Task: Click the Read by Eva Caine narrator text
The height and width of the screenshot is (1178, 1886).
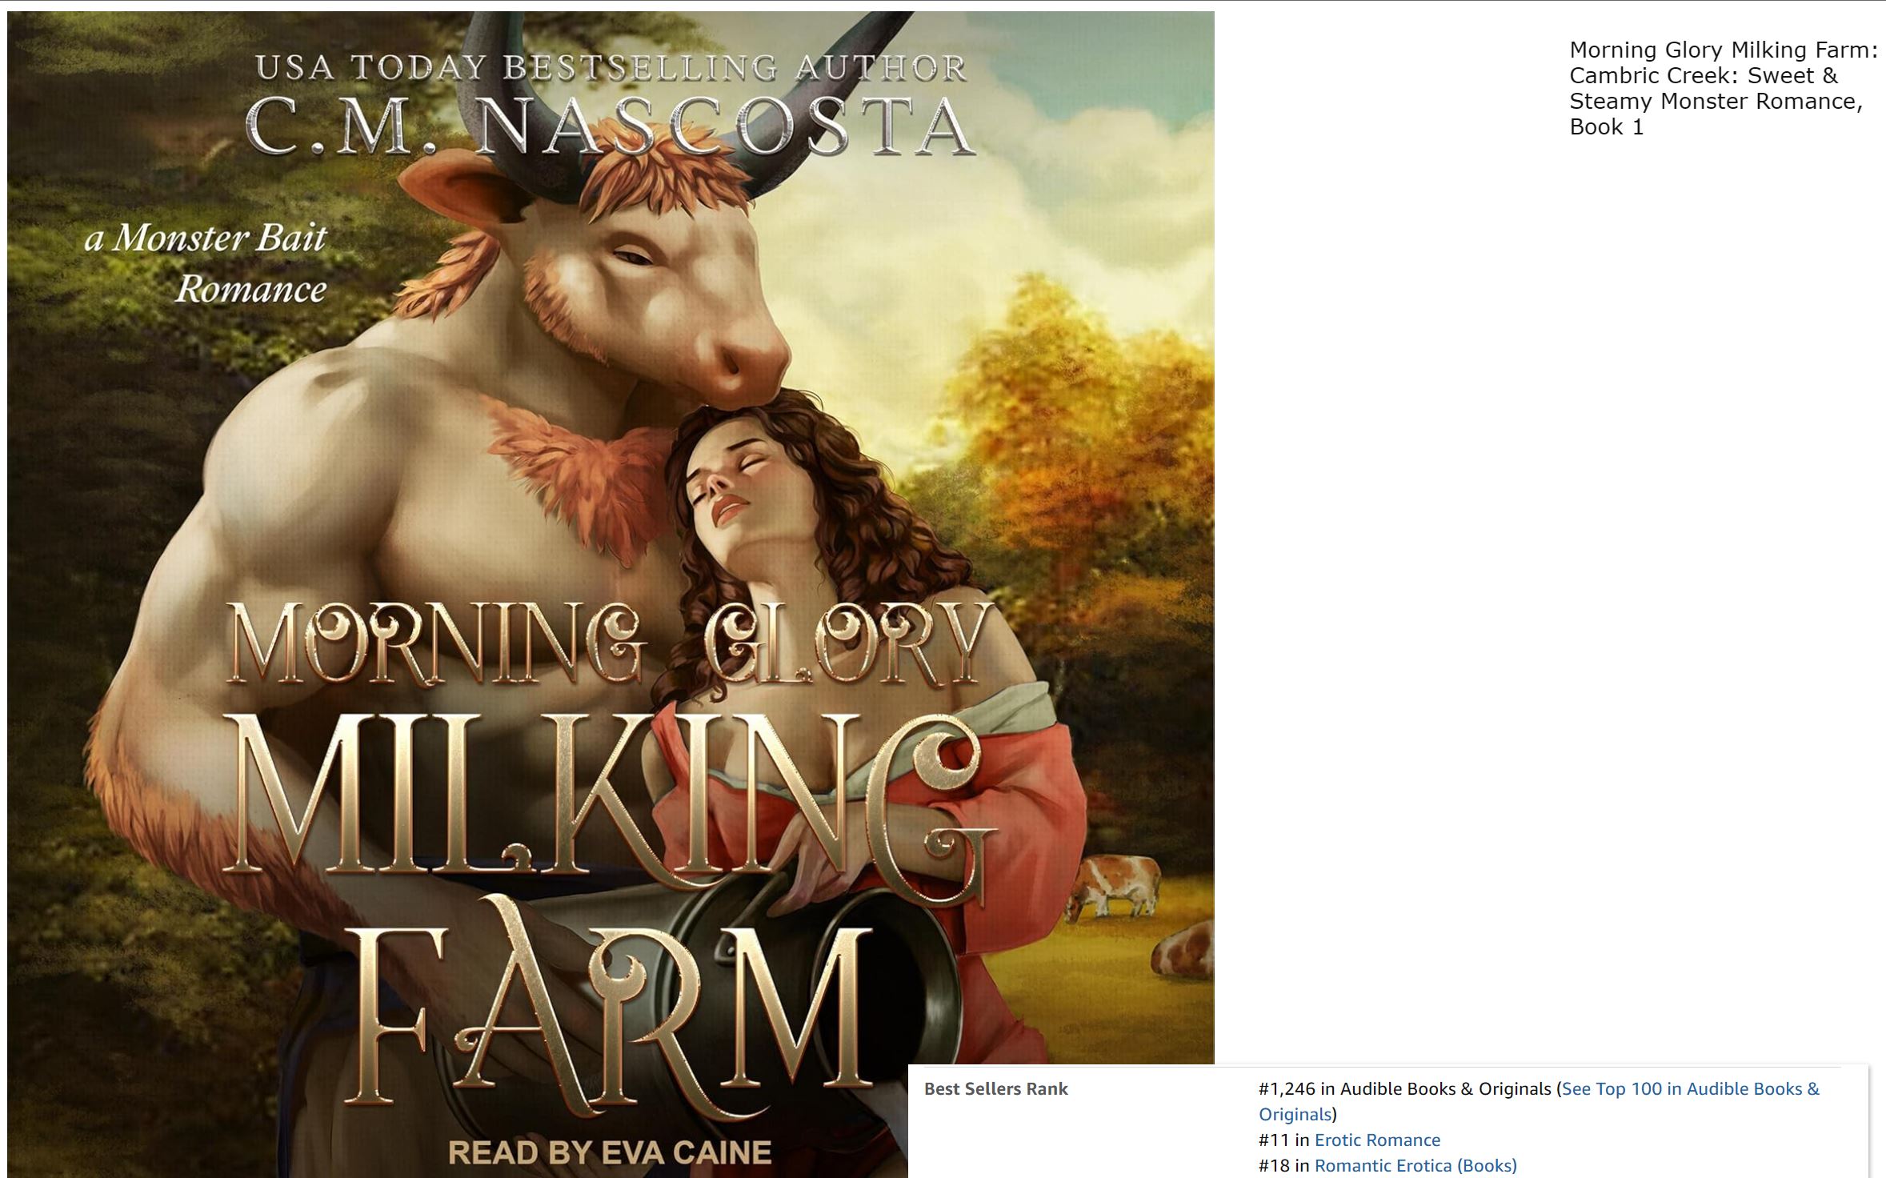Action: 610,1152
